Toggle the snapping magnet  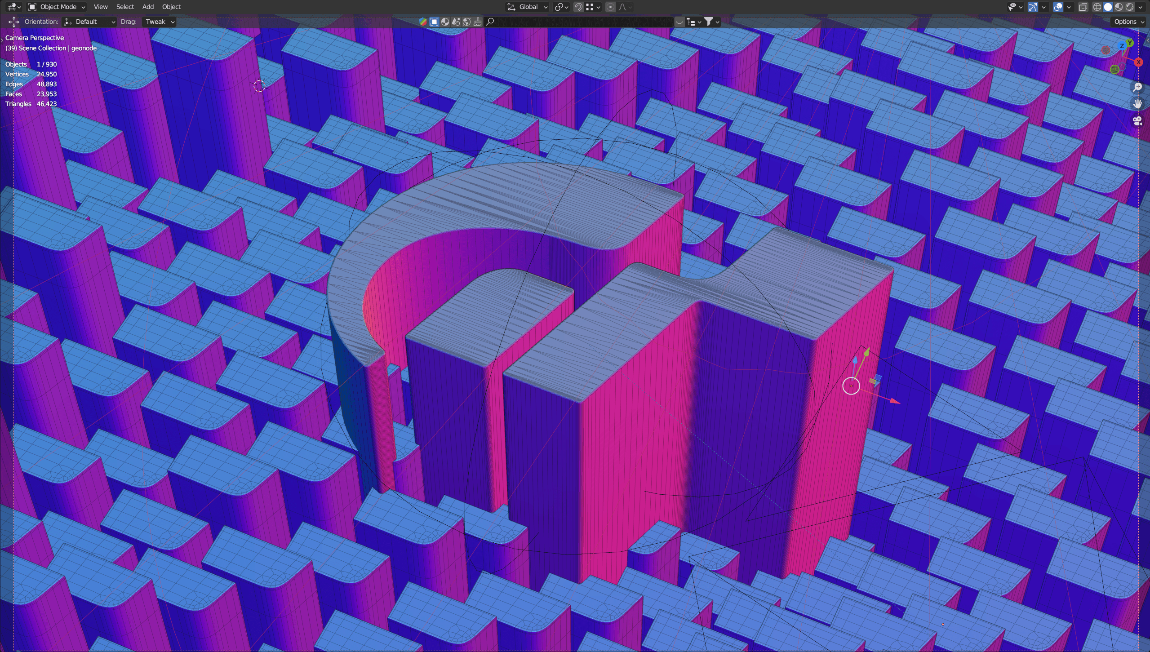tap(578, 7)
